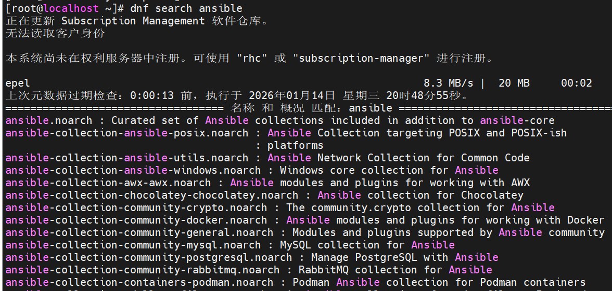Click 'ansible-collection-community-general.noarch' package
The width and height of the screenshot is (612, 291).
139,232
